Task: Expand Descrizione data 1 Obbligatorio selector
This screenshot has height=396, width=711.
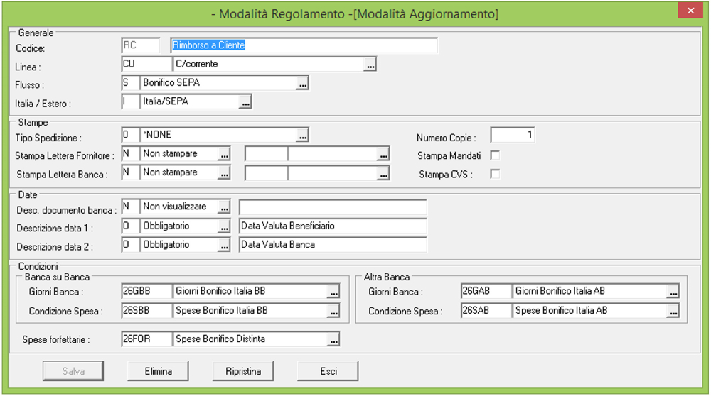Action: click(224, 226)
